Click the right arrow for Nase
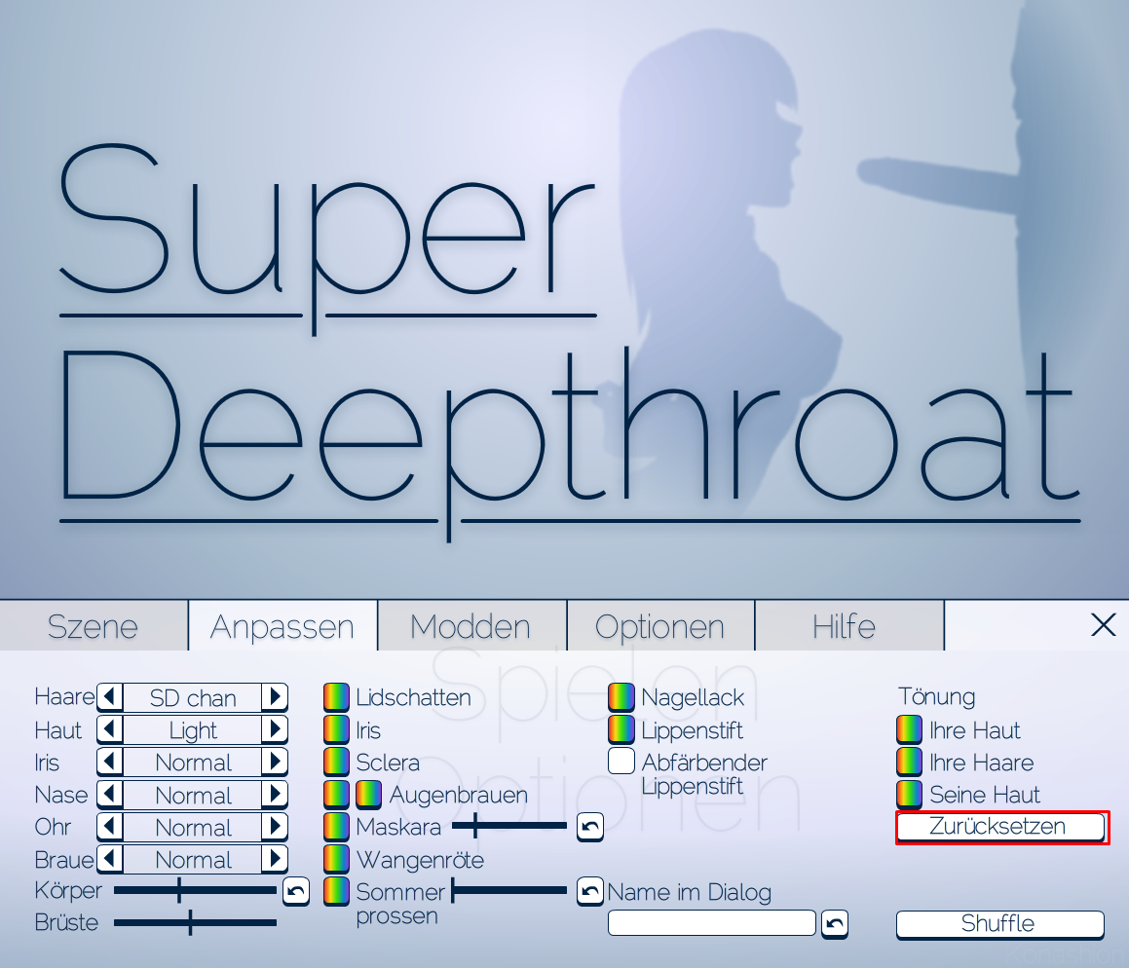 tap(276, 795)
